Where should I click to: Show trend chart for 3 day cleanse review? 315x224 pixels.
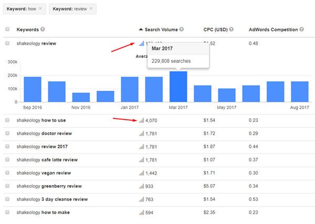point(142,199)
